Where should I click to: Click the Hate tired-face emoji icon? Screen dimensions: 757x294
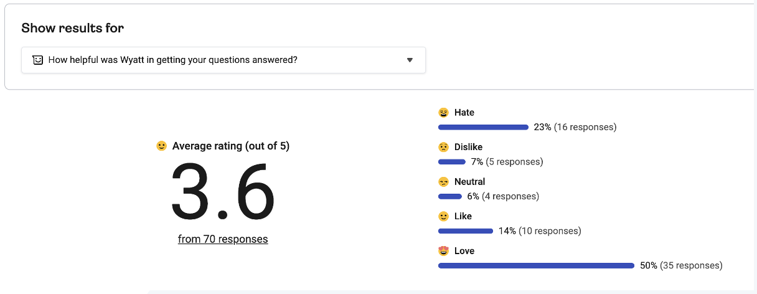(443, 113)
